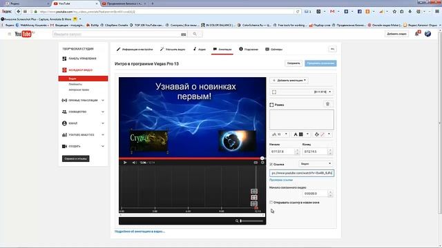Viewport: 442px width, 248px height.
Task: Click the link URL input field
Action: point(302,173)
